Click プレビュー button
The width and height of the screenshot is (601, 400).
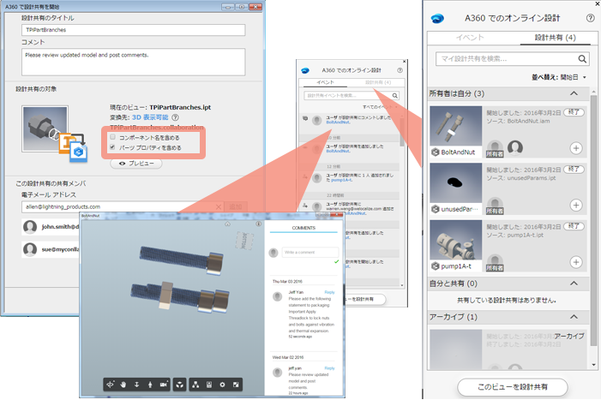click(136, 164)
